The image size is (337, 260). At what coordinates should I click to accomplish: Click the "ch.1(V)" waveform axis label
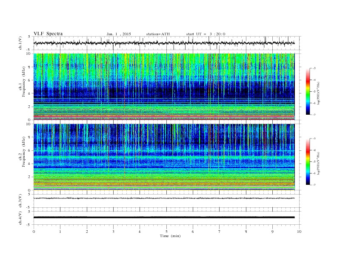[x=20, y=43]
